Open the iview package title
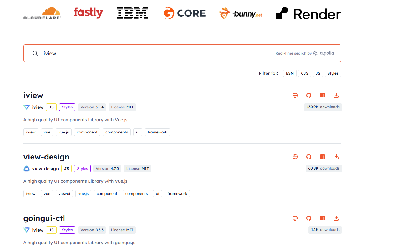This screenshot has width=402, height=251. click(33, 95)
